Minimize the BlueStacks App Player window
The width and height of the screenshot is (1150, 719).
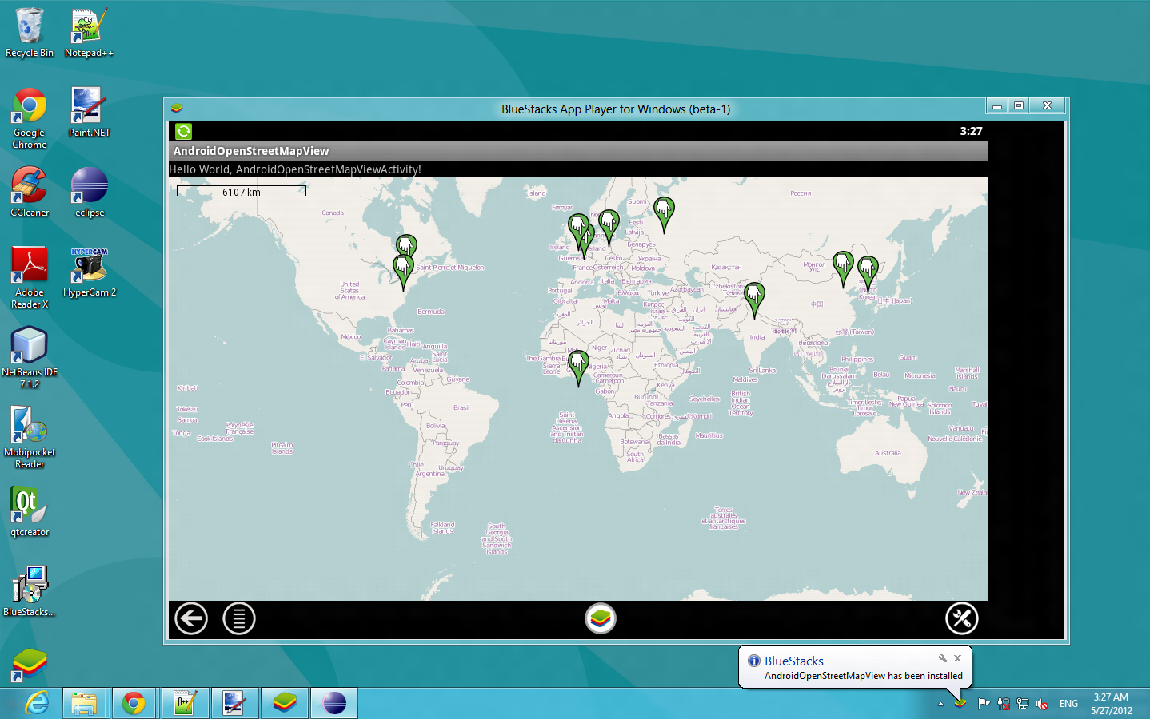[996, 105]
